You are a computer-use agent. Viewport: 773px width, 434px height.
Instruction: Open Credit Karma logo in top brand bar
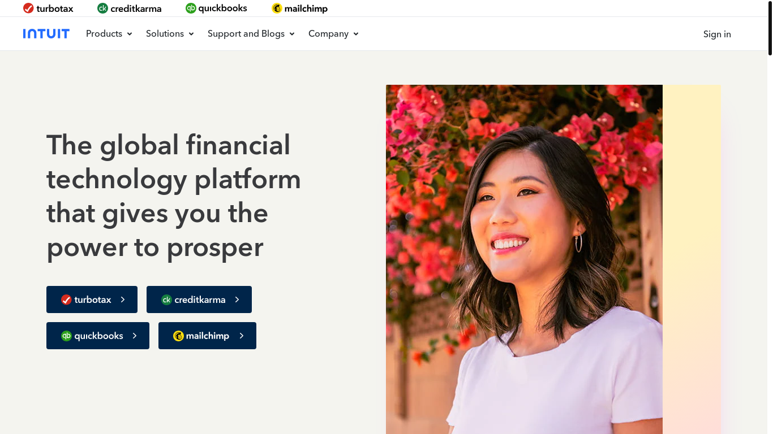click(129, 8)
